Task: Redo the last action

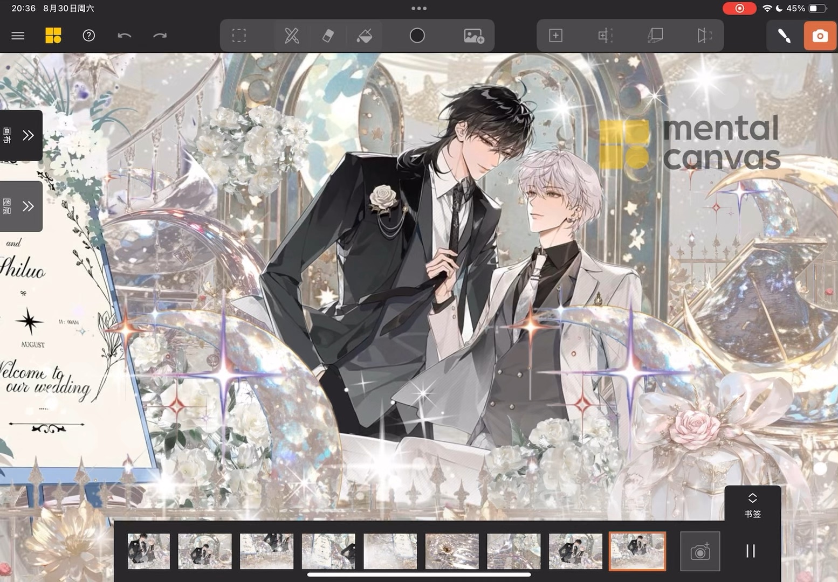Action: pyautogui.click(x=160, y=36)
